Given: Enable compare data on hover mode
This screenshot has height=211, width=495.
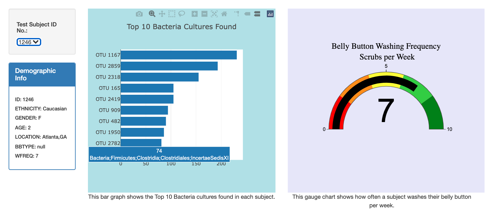Looking at the screenshot, I should [257, 13].
